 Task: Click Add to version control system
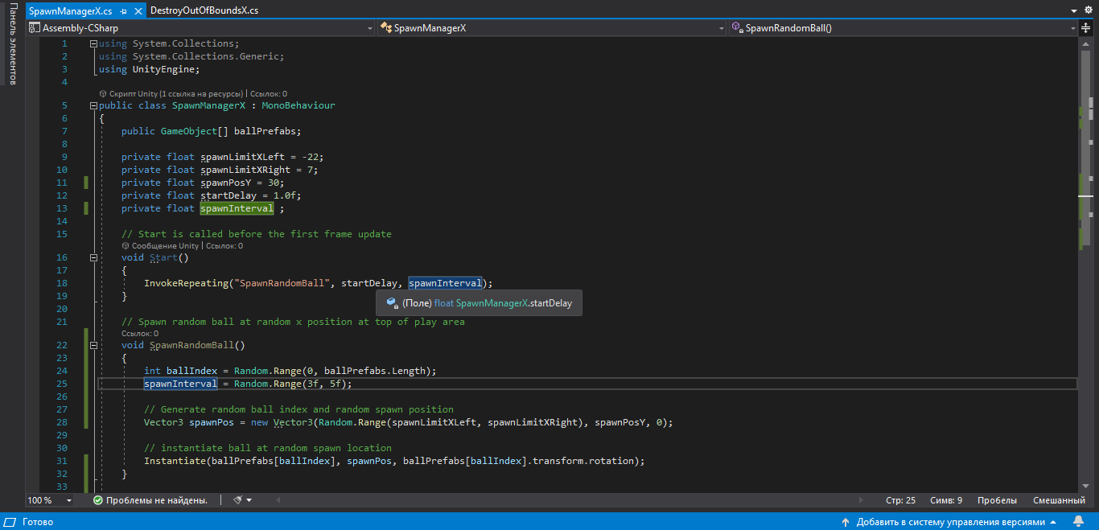949,522
